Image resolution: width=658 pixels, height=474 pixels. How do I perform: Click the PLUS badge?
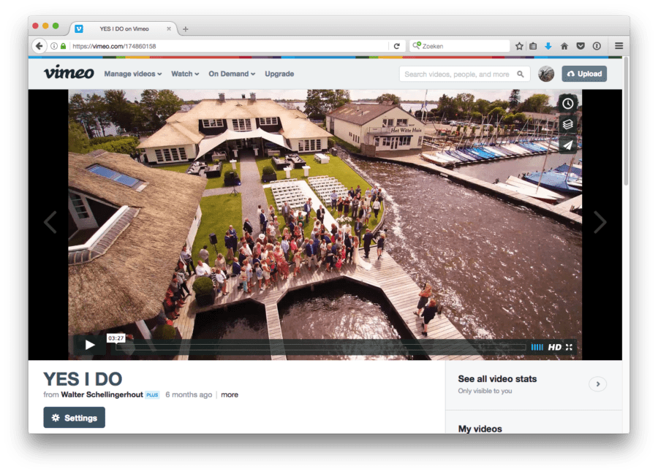(152, 395)
